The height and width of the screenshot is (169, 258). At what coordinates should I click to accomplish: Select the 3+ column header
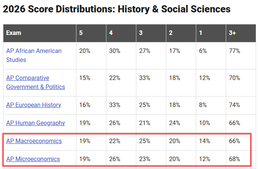click(241, 33)
